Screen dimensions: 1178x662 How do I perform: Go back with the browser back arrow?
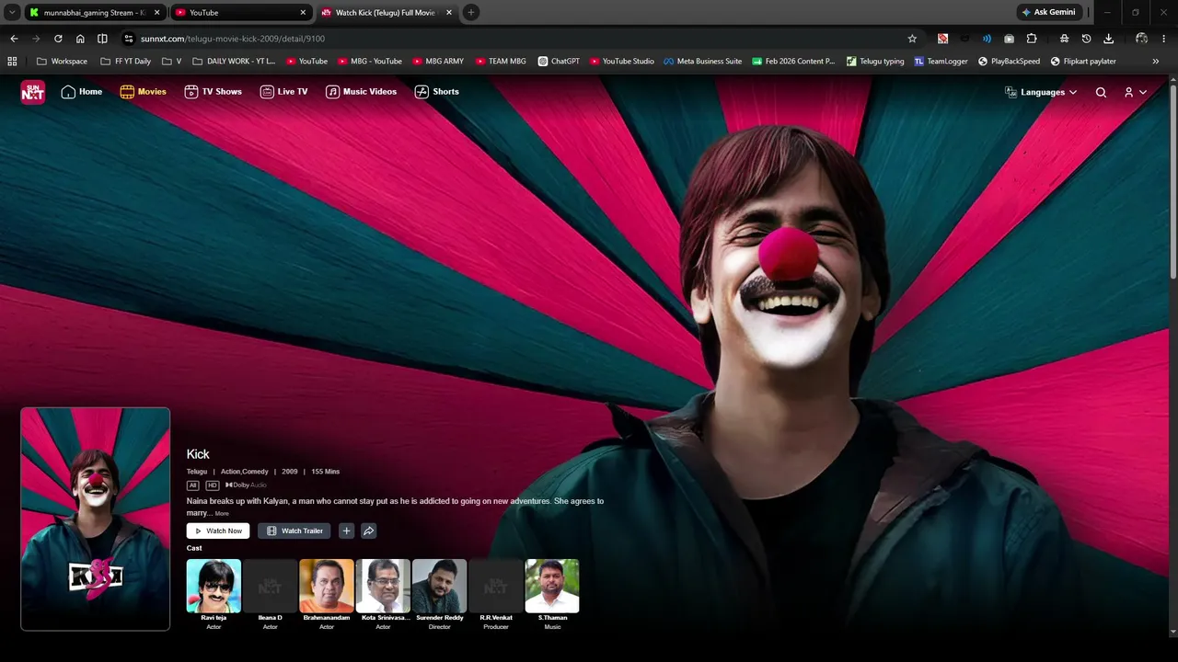14,39
